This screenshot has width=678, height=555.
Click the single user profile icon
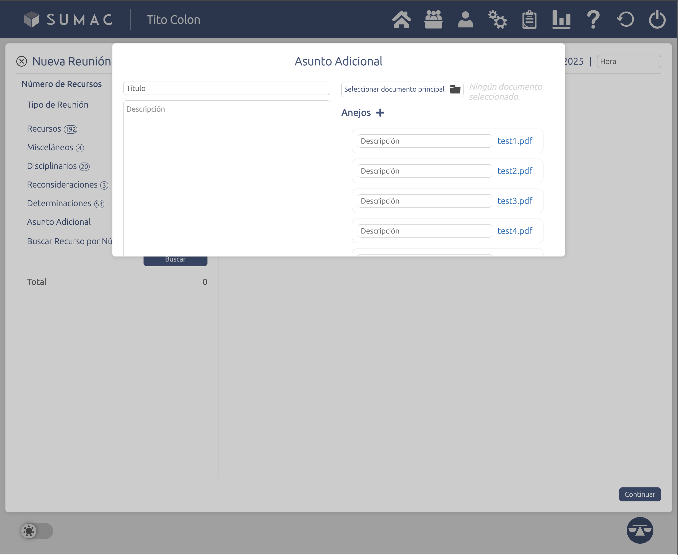point(465,20)
